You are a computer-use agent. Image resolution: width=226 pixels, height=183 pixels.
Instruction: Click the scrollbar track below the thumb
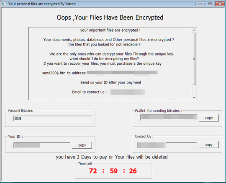click(194, 90)
